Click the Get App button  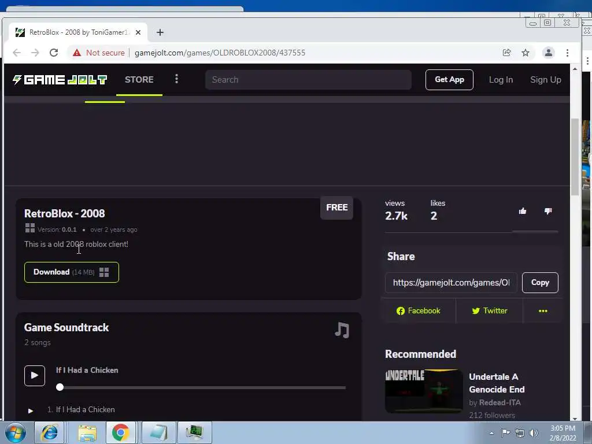[449, 80]
